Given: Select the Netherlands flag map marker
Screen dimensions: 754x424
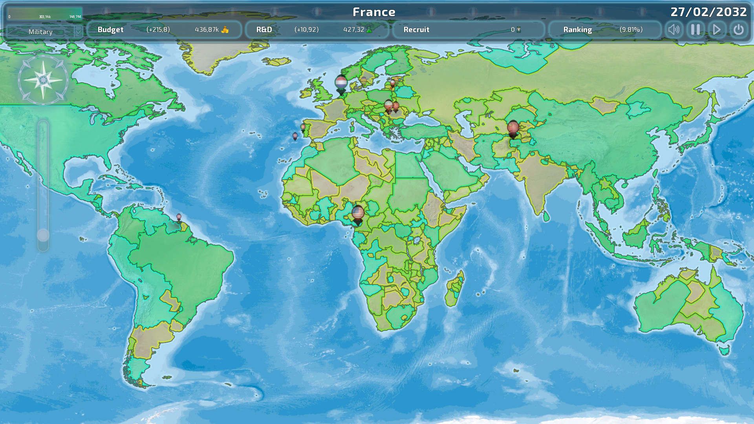Looking at the screenshot, I should (x=341, y=83).
